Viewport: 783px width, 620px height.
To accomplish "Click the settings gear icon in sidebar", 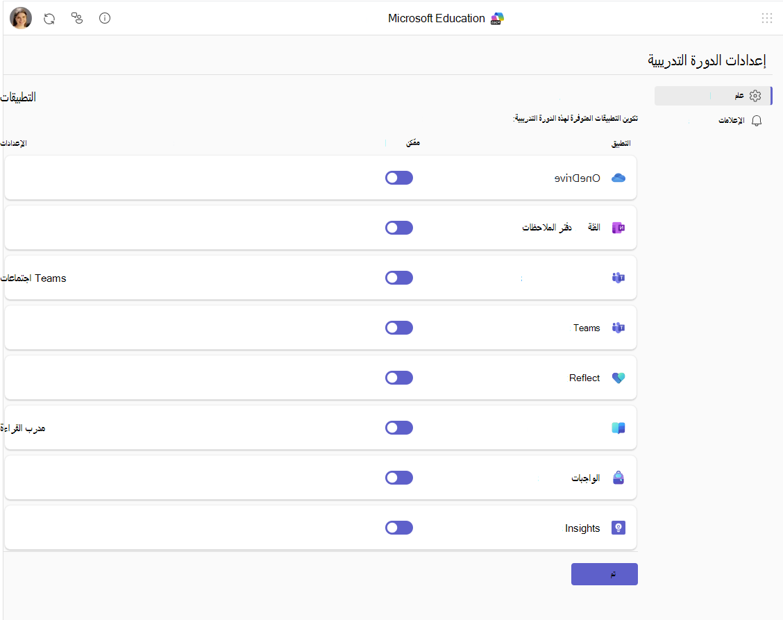I will tap(755, 95).
